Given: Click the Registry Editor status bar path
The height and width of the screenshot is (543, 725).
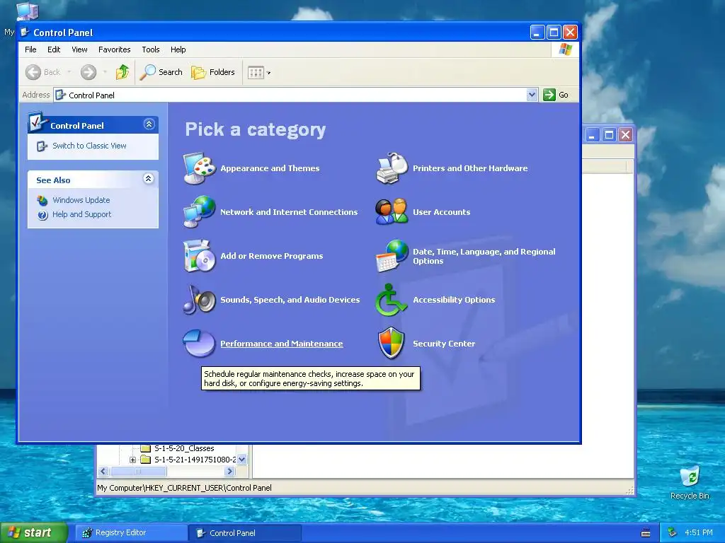Looking at the screenshot, I should pos(185,488).
